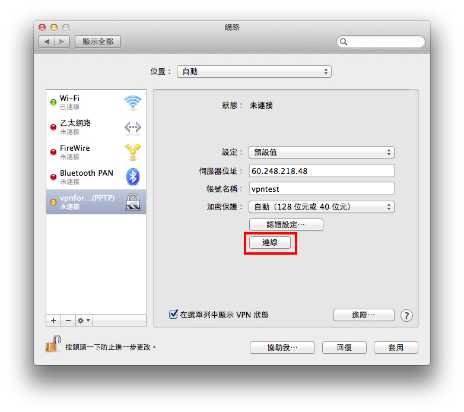This screenshot has height=412, width=464.
Task: Select the vpnfor...(PPTP) VPN lock icon
Action: click(x=133, y=202)
